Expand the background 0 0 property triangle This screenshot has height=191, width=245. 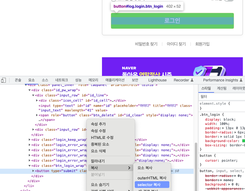pos(229,185)
